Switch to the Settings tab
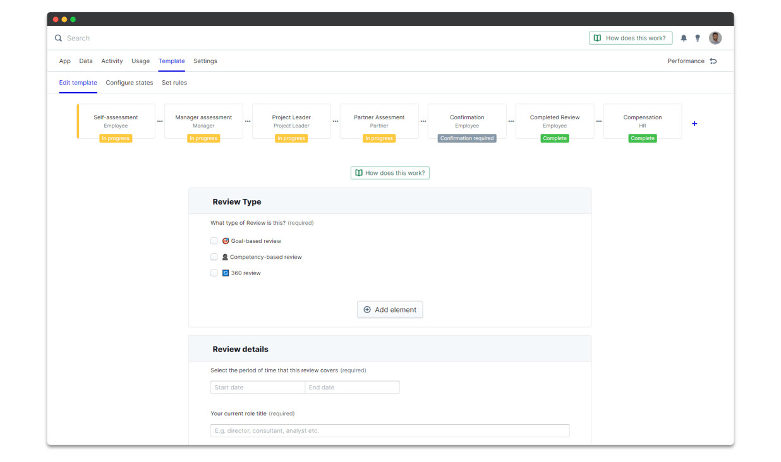Image resolution: width=781 pixels, height=462 pixels. coord(205,61)
